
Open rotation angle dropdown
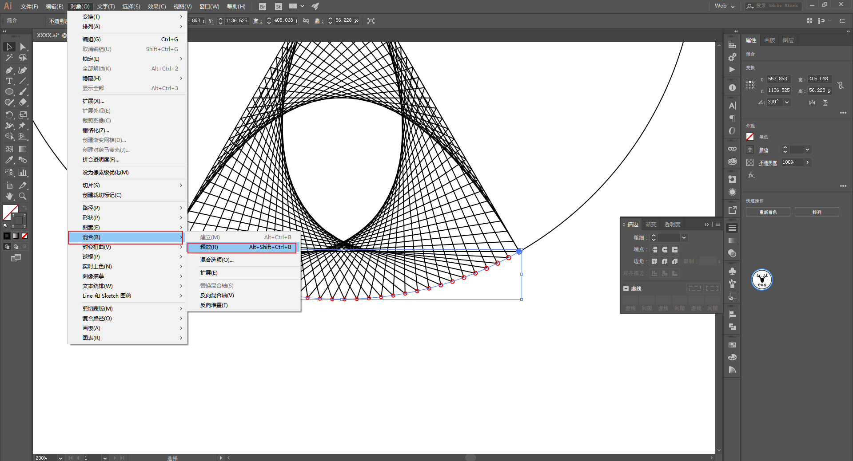(787, 102)
